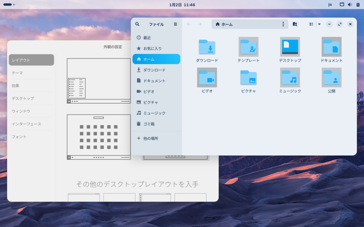The width and height of the screenshot is (364, 227).
Task: Click the volume icon in top bar
Action: [350, 5]
